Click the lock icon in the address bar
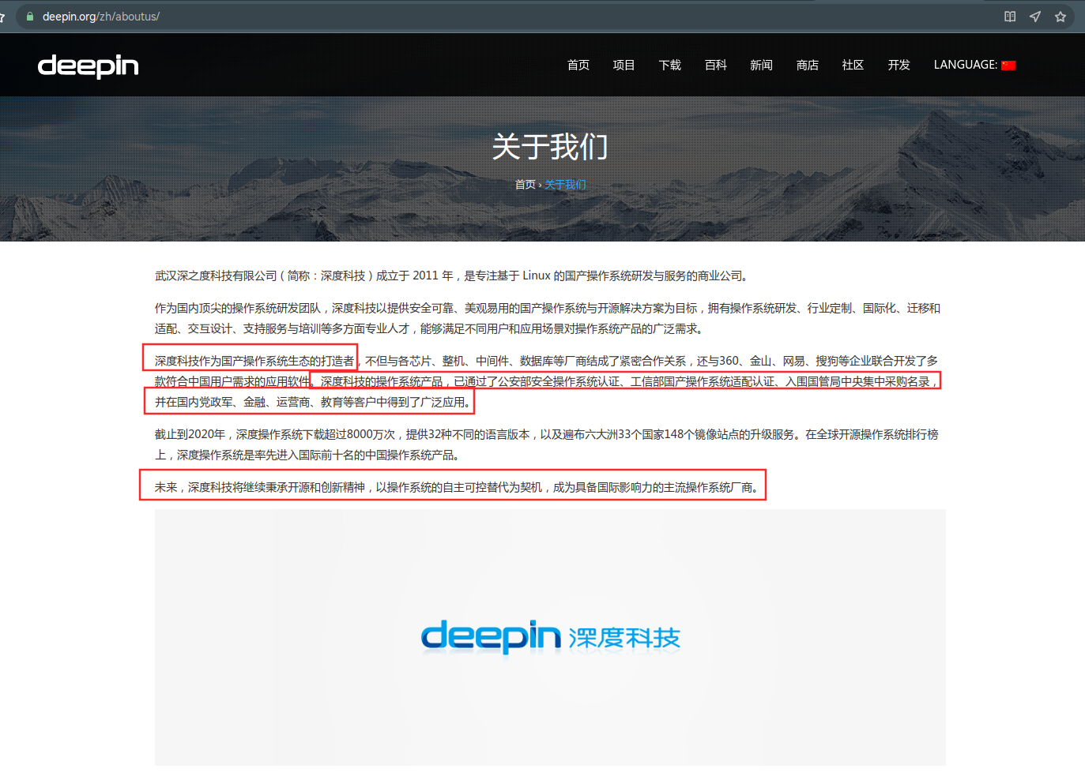 click(x=30, y=17)
